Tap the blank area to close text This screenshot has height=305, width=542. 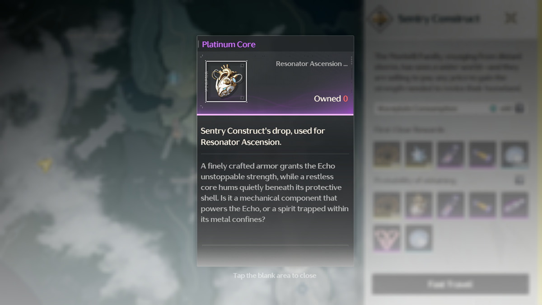click(275, 276)
